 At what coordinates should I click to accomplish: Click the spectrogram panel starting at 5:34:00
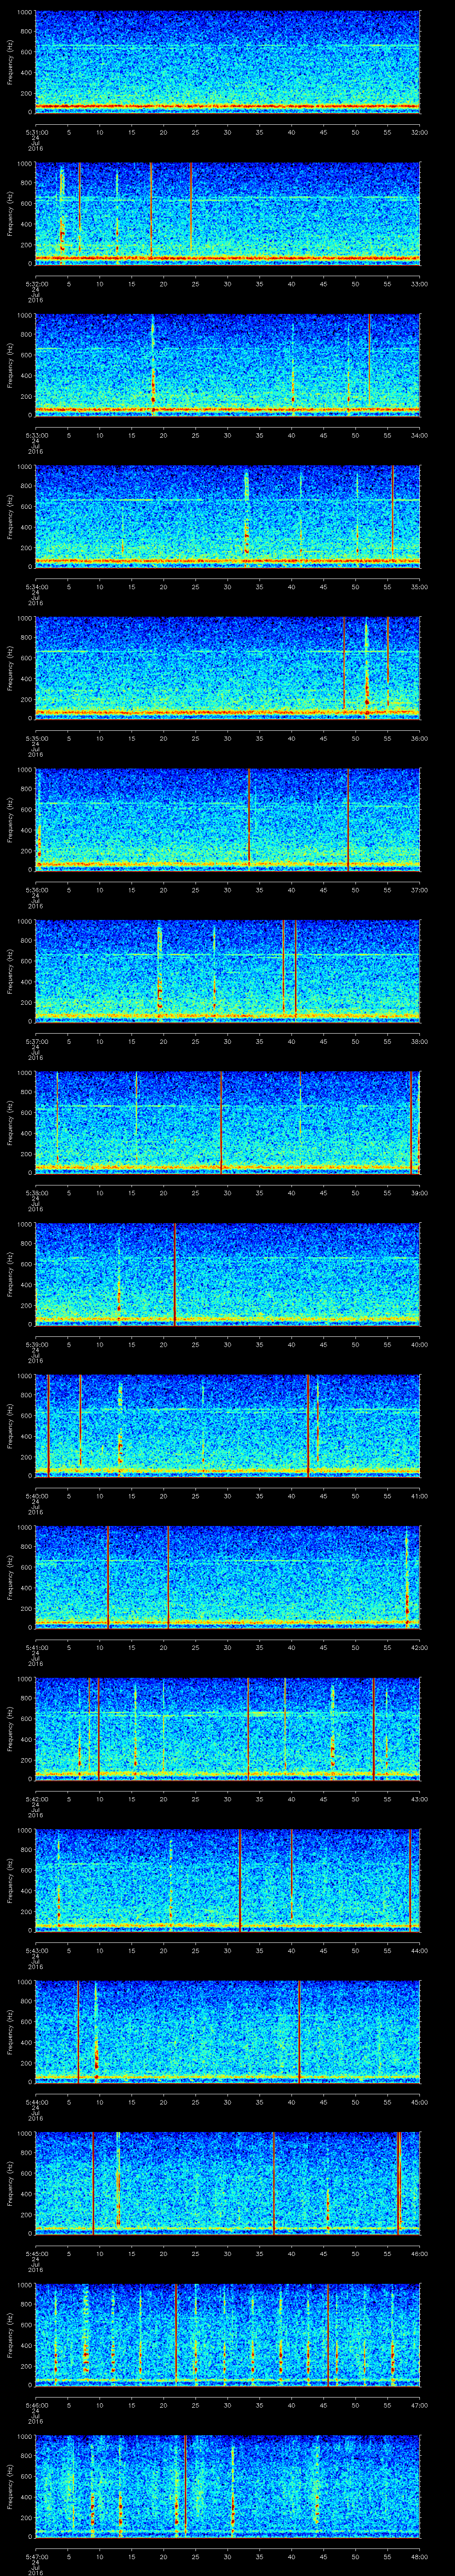click(x=227, y=516)
